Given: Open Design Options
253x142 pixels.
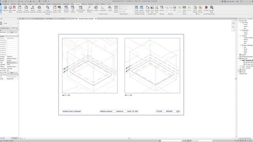Looking at the screenshot, I should click(x=116, y=9).
